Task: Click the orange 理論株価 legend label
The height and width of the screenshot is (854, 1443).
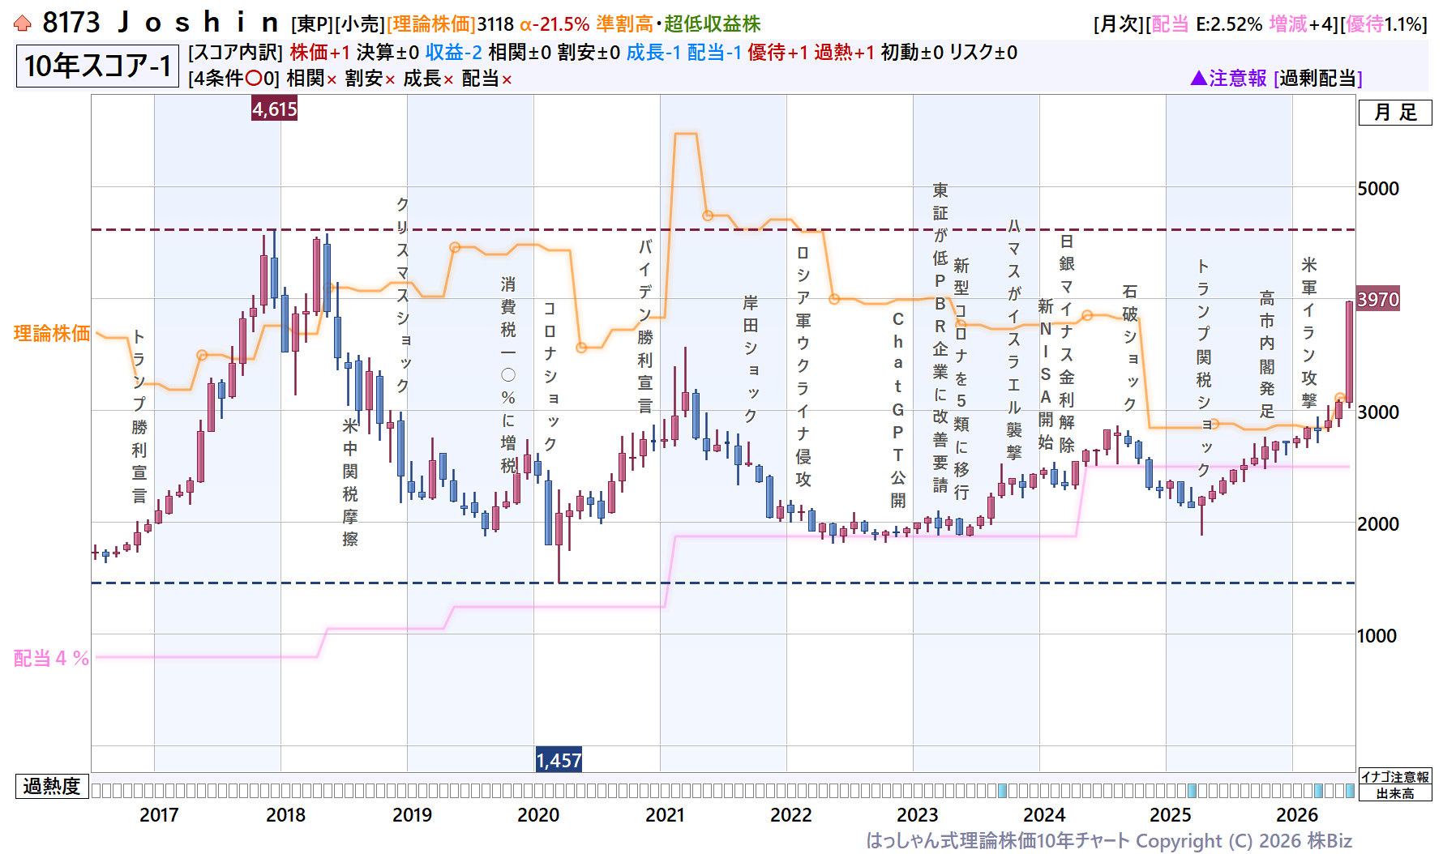Action: [52, 333]
